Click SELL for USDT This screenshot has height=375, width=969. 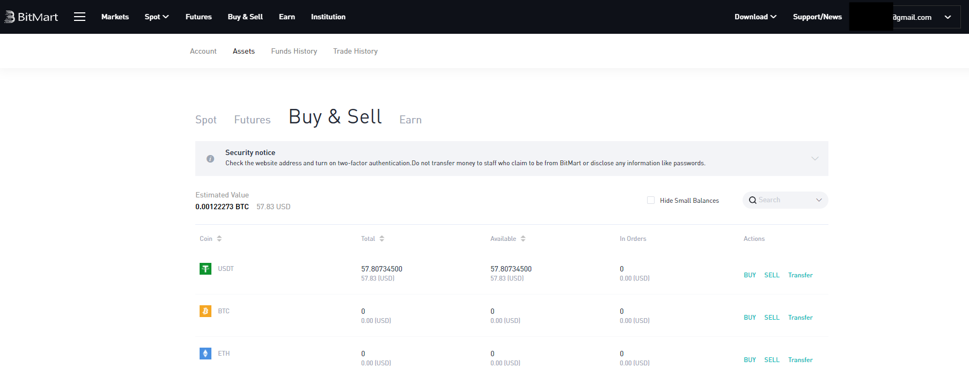click(x=772, y=275)
